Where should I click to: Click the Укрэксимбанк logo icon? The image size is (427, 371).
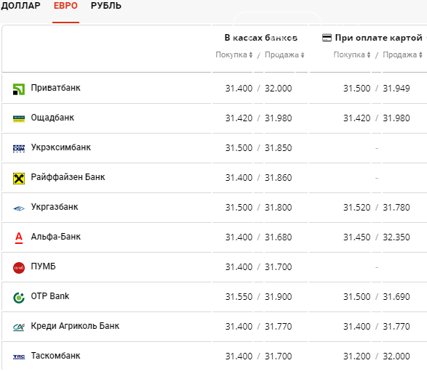(19, 149)
